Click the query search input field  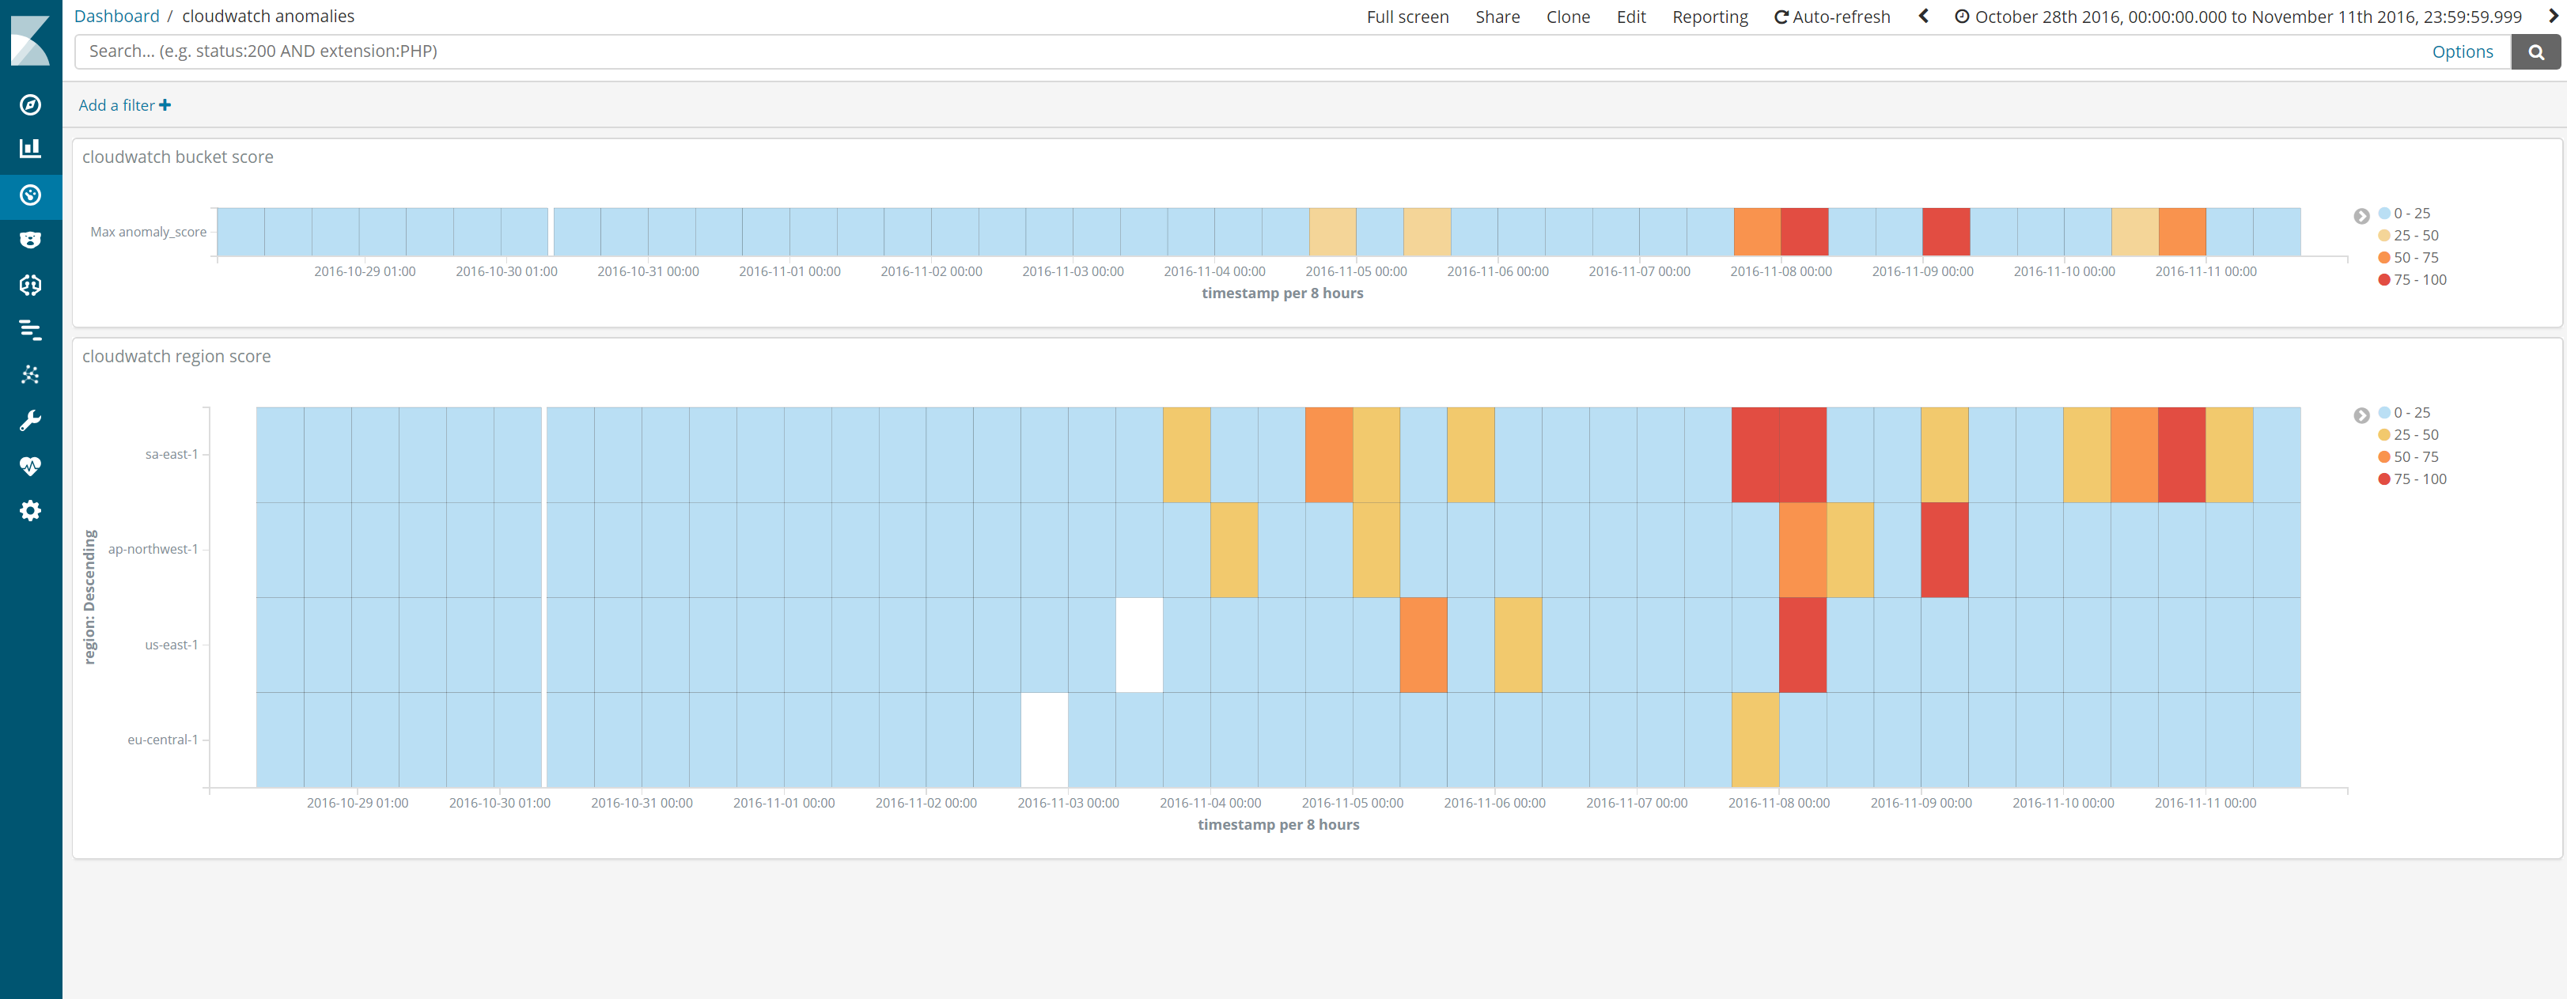click(x=1246, y=51)
